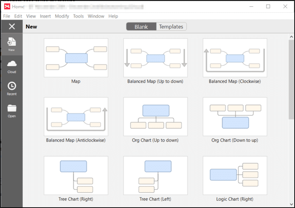The height and width of the screenshot is (208, 295).
Task: Open the Window menu
Action: point(96,16)
